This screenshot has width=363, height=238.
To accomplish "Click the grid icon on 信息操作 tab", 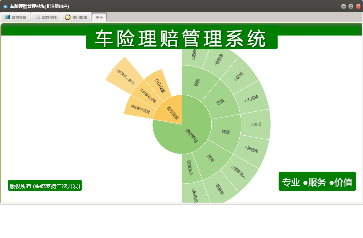I will [x=37, y=17].
